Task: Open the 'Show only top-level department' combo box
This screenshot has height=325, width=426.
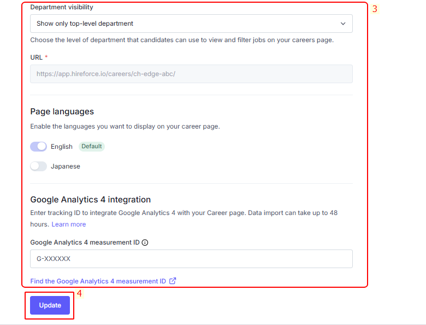Action: [x=191, y=24]
